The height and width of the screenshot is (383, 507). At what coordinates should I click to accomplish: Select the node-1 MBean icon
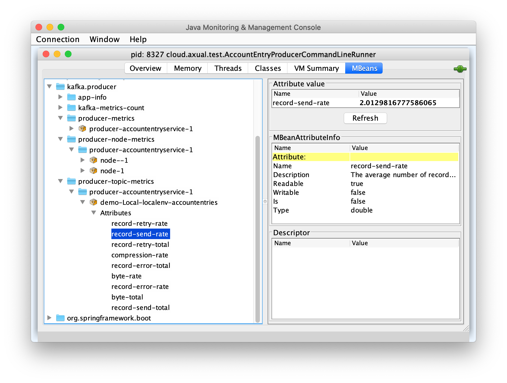(94, 170)
